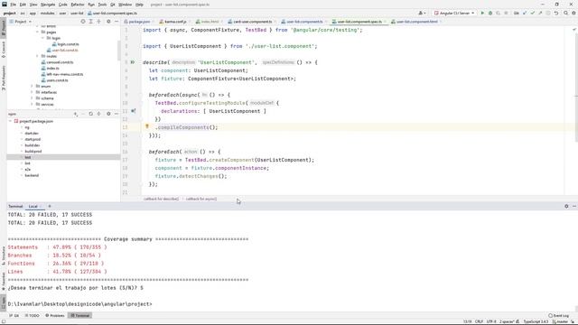Image resolution: width=578 pixels, height=325 pixels.
Task: Switch to user-list.component.html editor tab
Action: coord(416,22)
